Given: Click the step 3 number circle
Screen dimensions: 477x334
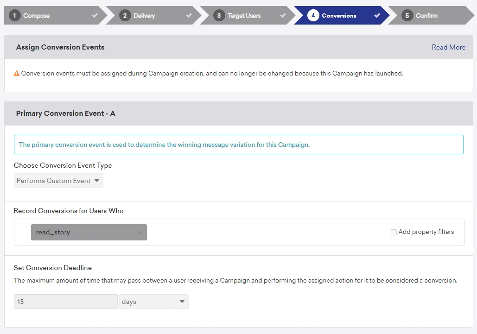Looking at the screenshot, I should point(219,16).
